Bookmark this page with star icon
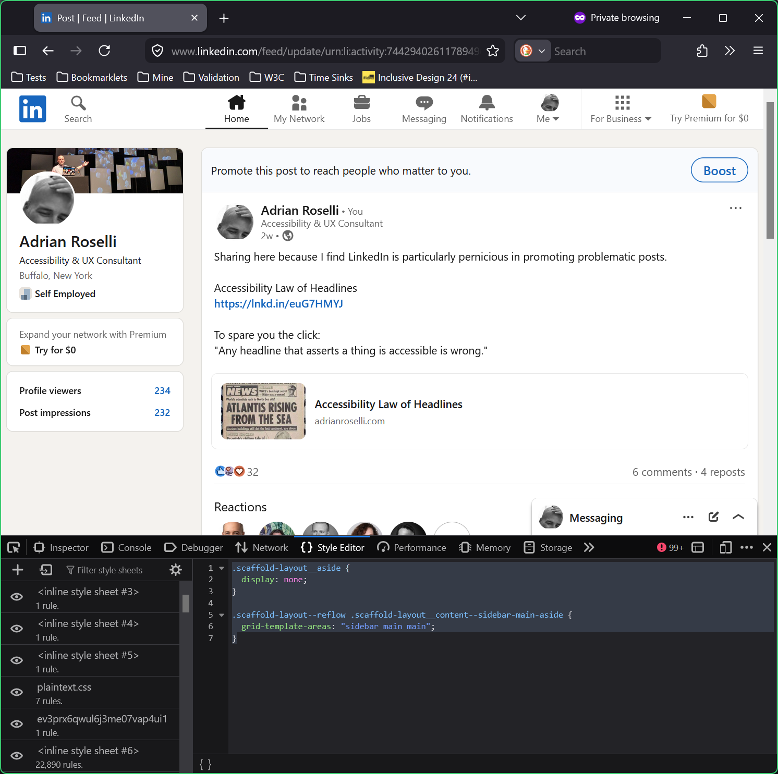This screenshot has height=774, width=778. point(493,51)
